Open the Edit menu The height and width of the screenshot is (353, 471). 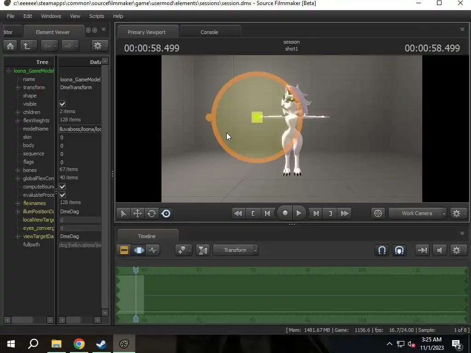coord(28,16)
